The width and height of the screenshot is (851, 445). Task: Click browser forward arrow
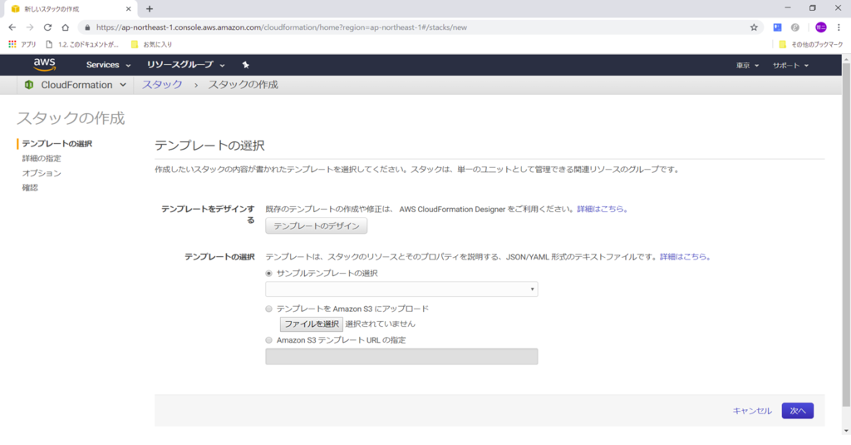tap(30, 27)
